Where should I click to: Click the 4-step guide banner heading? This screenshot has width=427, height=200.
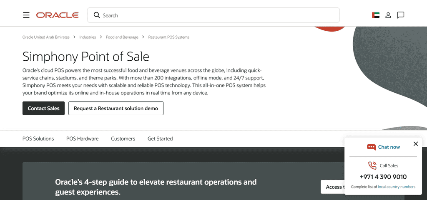coord(156,187)
